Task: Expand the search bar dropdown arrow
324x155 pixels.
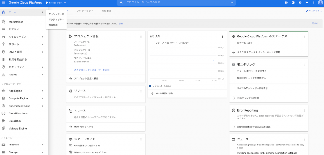Action: pyautogui.click(x=232, y=3)
